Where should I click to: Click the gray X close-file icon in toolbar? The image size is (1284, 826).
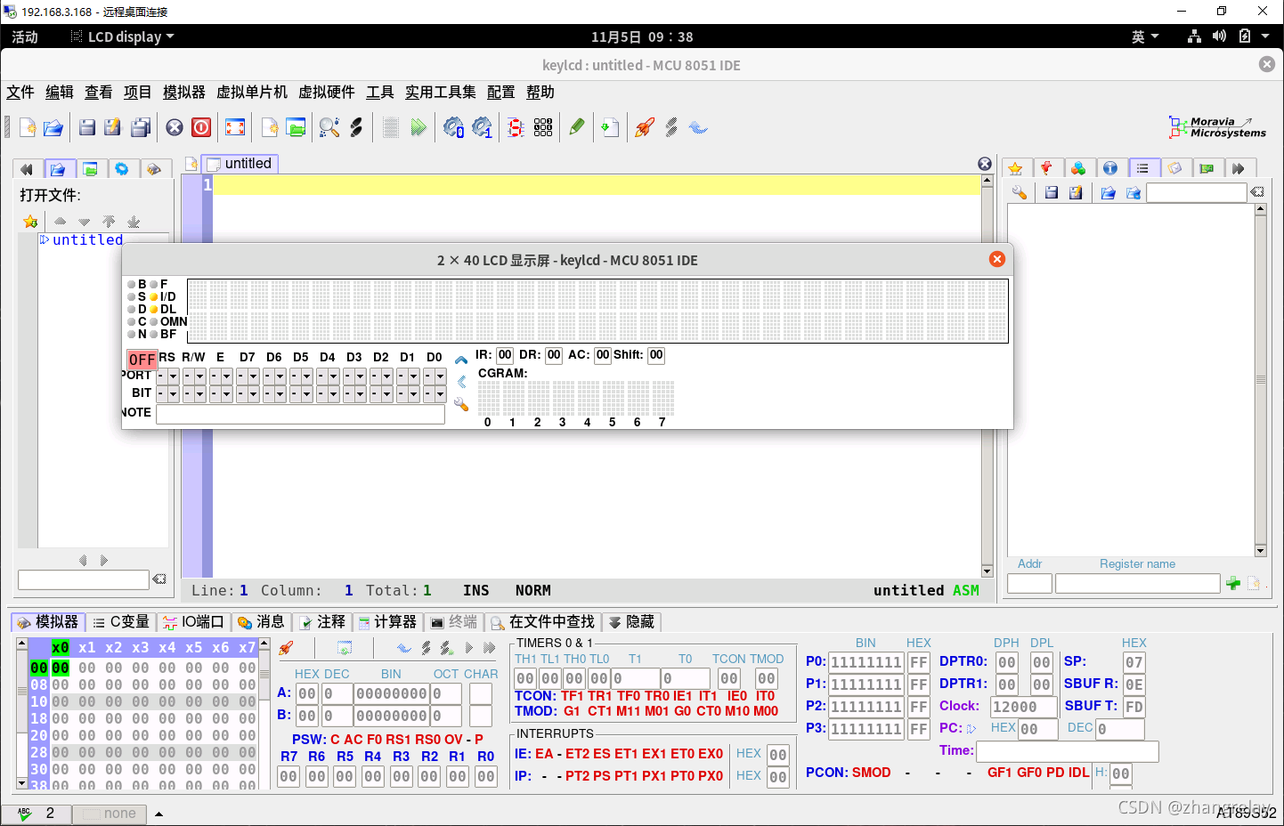pos(175,127)
